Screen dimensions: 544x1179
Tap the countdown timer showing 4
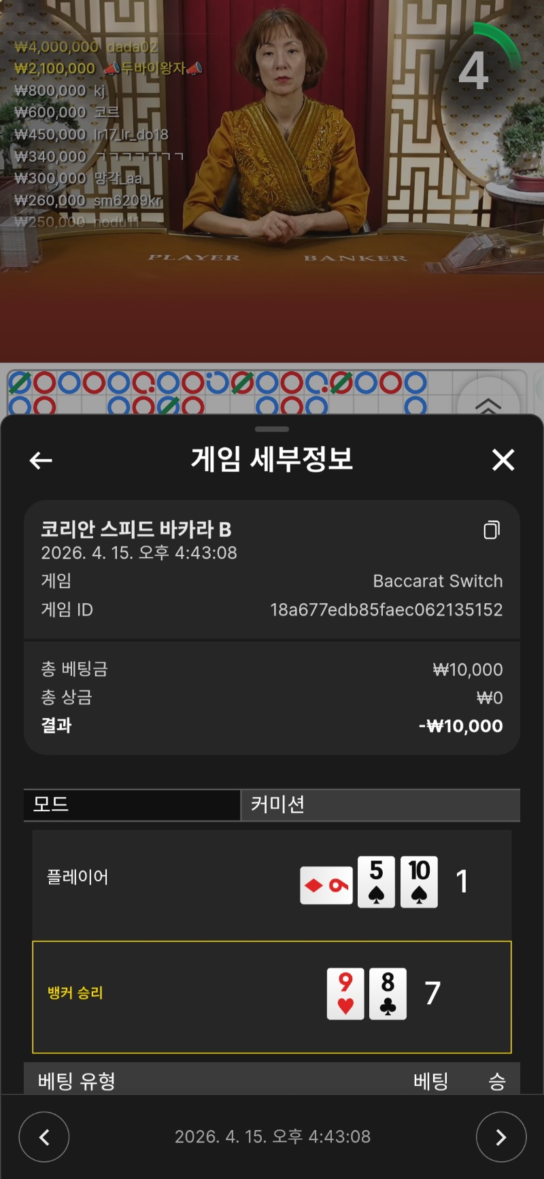(x=474, y=71)
